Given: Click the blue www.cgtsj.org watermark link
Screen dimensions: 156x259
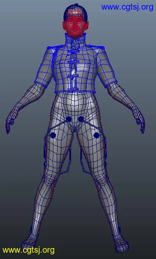Looking at the screenshot, I should click(127, 8).
